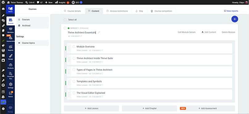249x114 pixels.
Task: Check the Module 1 checkbox
Action: 65,28
